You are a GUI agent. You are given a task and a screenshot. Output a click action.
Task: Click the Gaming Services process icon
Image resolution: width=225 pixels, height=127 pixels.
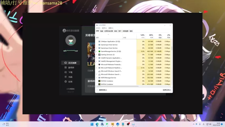99,55
